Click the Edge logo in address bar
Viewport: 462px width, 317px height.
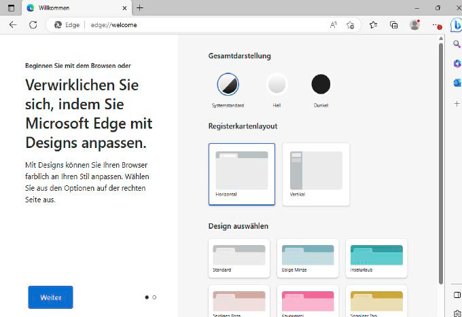coord(58,25)
